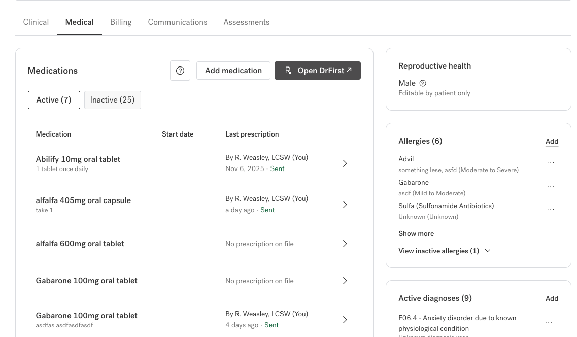The height and width of the screenshot is (337, 577).
Task: Open the alfalfa 405mg capsule details arrow
Action: pos(345,205)
